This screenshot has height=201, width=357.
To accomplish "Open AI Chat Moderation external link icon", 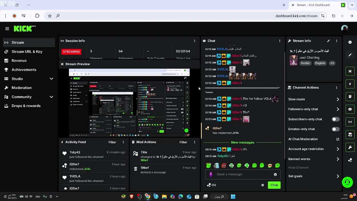I will coord(338,139).
